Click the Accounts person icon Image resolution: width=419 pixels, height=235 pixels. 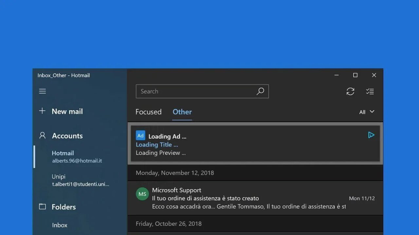coord(42,135)
